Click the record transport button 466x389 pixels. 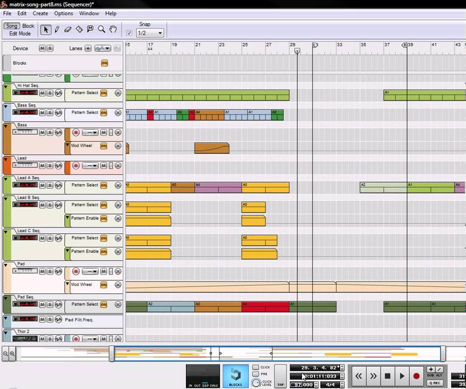click(416, 376)
